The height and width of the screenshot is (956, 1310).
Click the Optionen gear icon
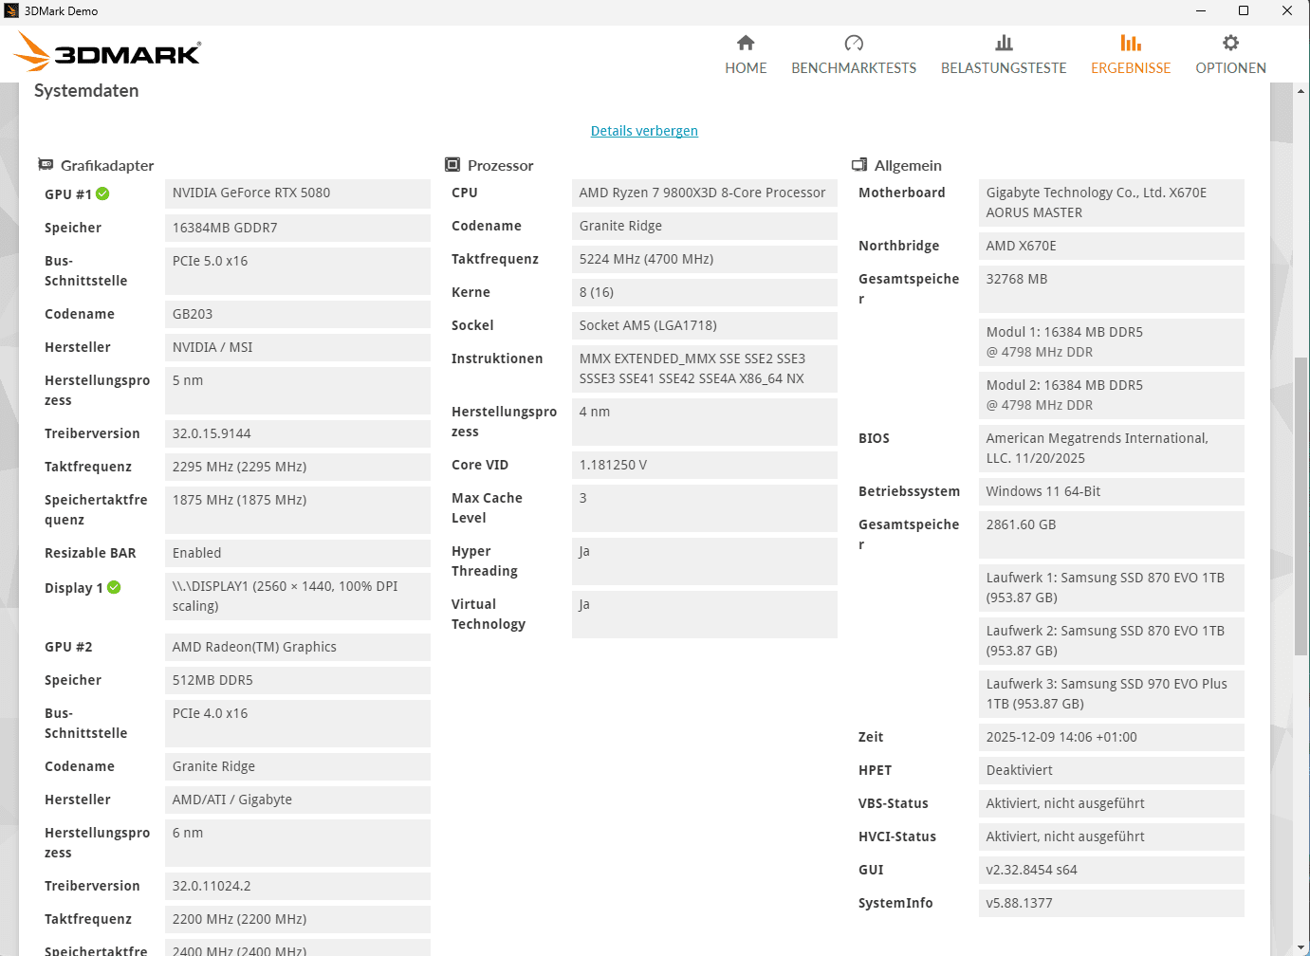[1230, 43]
